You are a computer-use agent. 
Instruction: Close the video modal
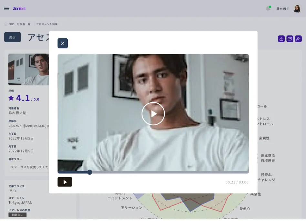(63, 43)
